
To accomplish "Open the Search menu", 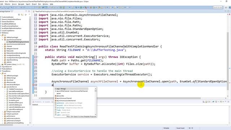I will (28, 4).
